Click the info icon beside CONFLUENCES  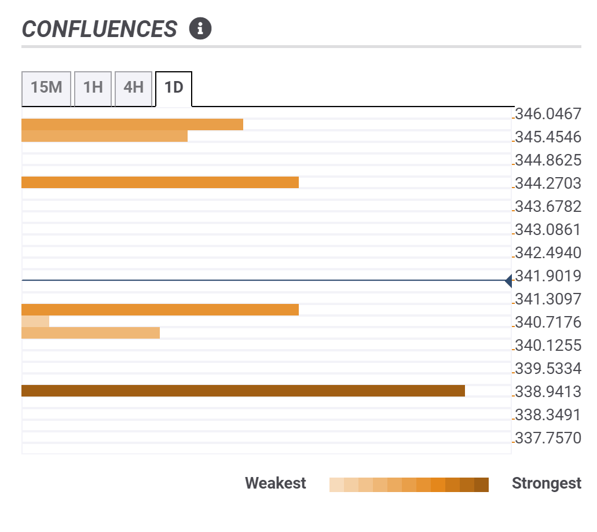pyautogui.click(x=200, y=28)
